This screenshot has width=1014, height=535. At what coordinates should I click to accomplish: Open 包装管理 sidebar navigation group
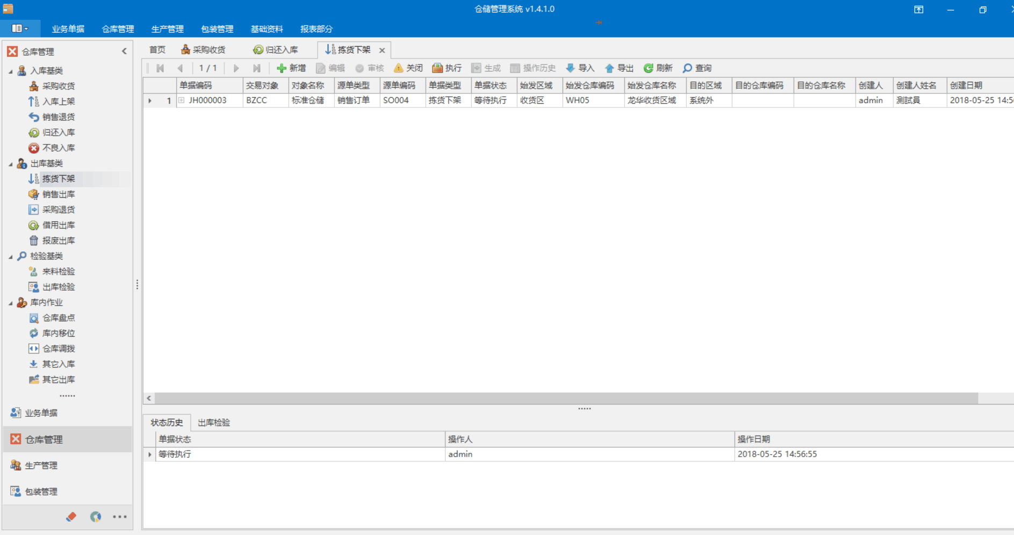point(68,491)
